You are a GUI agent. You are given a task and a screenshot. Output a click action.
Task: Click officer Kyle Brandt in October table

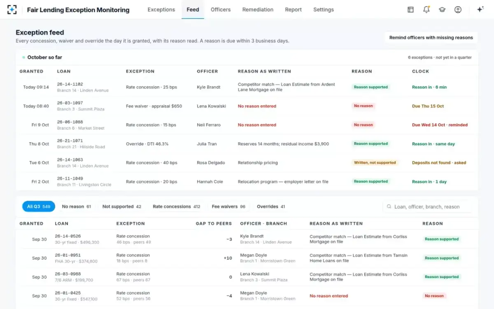208,87
